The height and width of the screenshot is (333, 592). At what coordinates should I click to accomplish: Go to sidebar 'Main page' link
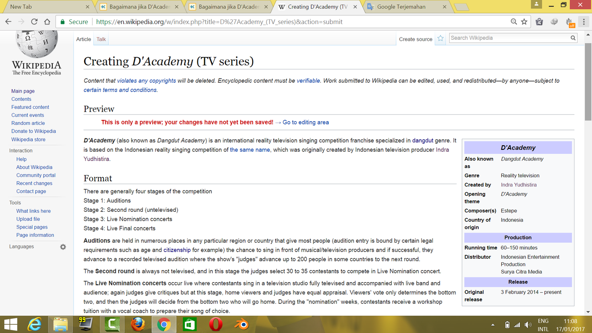(x=23, y=91)
